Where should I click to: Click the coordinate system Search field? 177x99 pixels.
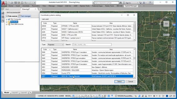[92, 45]
